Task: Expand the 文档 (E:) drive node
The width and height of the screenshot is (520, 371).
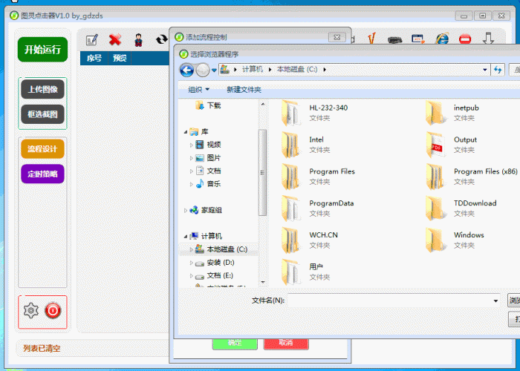Action: (192, 275)
